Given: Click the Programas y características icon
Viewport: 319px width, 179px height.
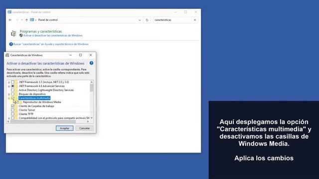Looking at the screenshot, I should point(13,33).
